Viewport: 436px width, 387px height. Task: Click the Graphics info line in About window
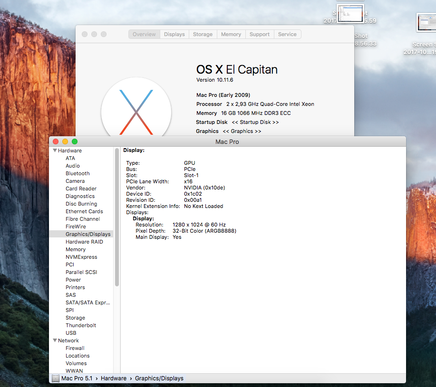(228, 131)
